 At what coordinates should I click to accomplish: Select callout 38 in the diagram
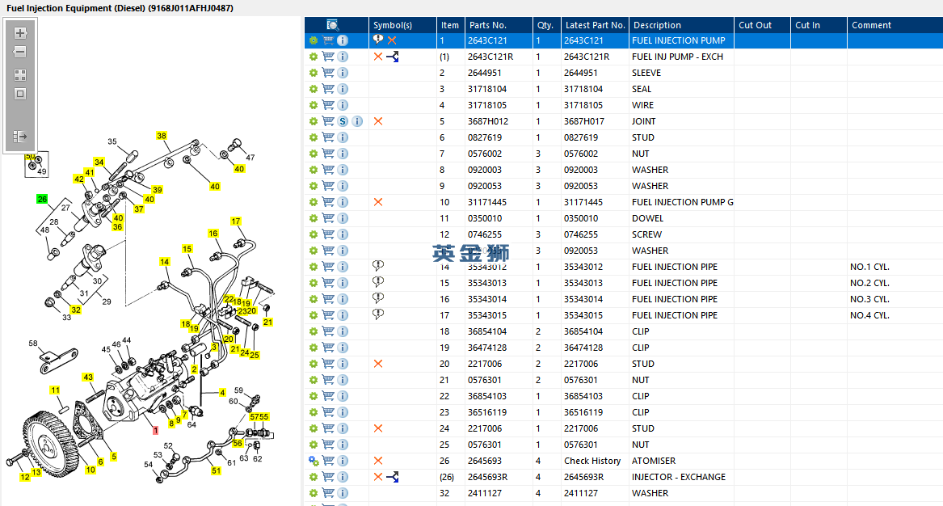pyautogui.click(x=162, y=136)
